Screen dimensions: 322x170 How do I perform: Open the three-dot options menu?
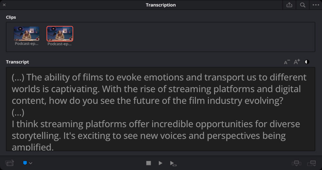click(316, 5)
